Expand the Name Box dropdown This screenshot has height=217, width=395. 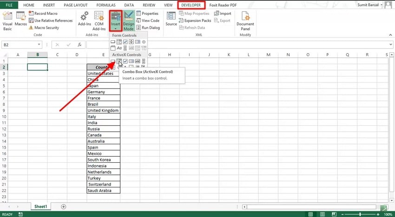[39, 45]
